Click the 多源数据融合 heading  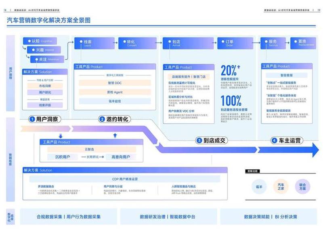[46, 186]
